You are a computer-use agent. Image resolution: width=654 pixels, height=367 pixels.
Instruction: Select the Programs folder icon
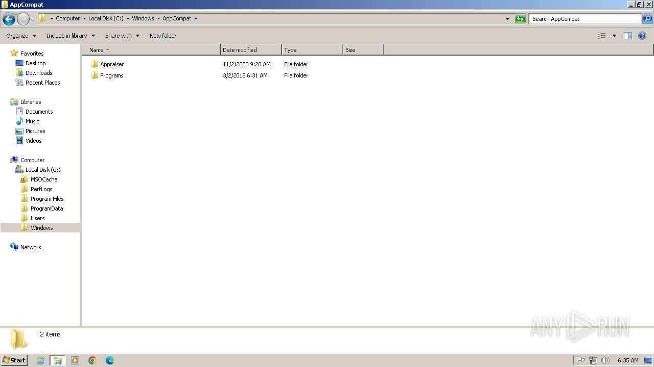(x=95, y=75)
